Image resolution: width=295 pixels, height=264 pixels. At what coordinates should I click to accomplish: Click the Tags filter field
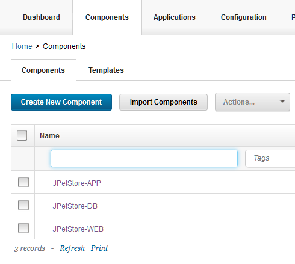(x=270, y=158)
